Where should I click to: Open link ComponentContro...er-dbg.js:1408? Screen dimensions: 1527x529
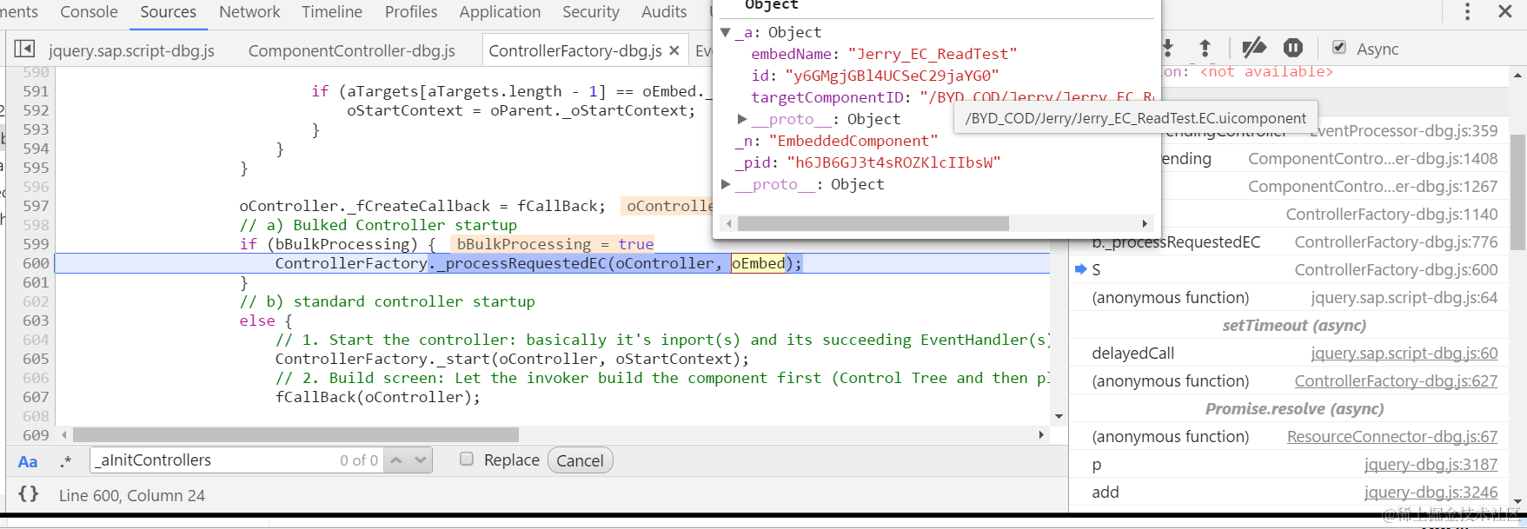[x=1373, y=159]
